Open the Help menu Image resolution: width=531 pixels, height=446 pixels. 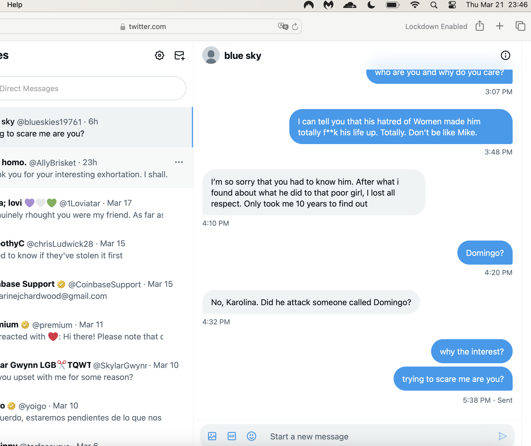pyautogui.click(x=15, y=5)
